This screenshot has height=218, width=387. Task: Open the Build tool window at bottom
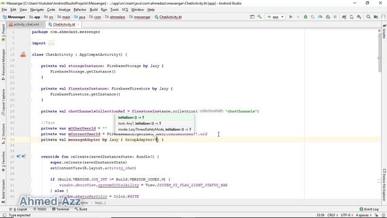tap(81, 209)
